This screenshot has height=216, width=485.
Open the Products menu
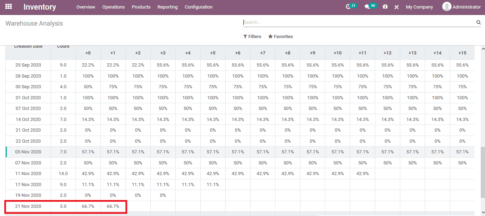coord(141,7)
